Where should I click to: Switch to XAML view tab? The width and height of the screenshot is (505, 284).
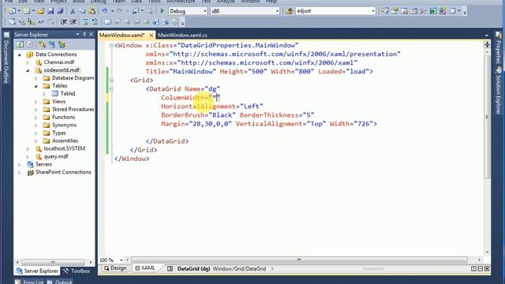click(x=145, y=268)
